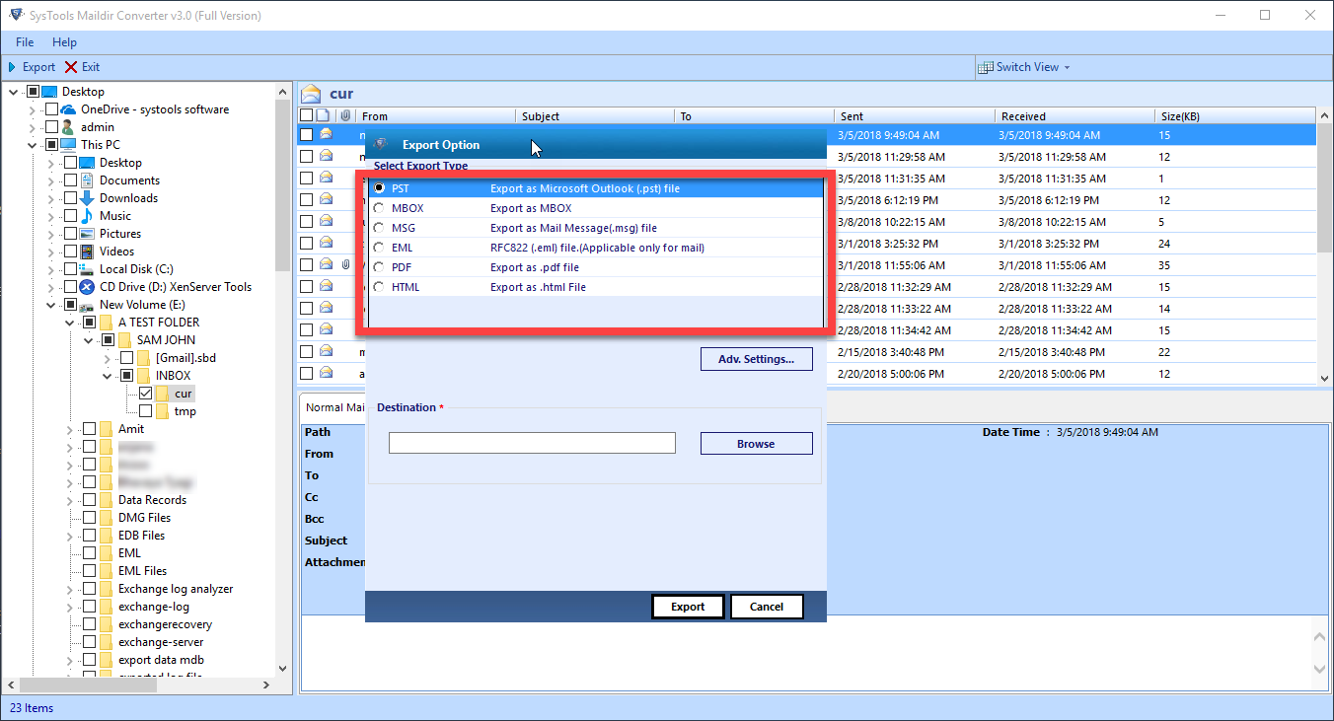Click the Adv. Settings button

[757, 359]
